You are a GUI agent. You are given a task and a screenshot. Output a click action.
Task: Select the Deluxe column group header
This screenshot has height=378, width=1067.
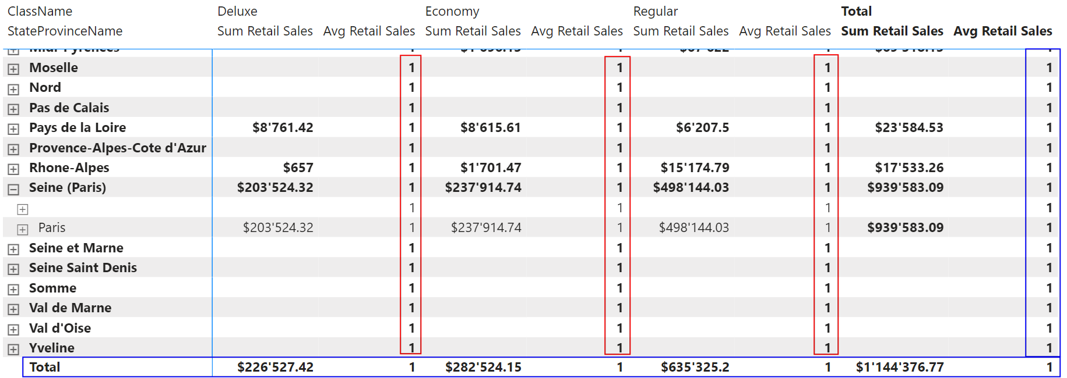tap(237, 12)
